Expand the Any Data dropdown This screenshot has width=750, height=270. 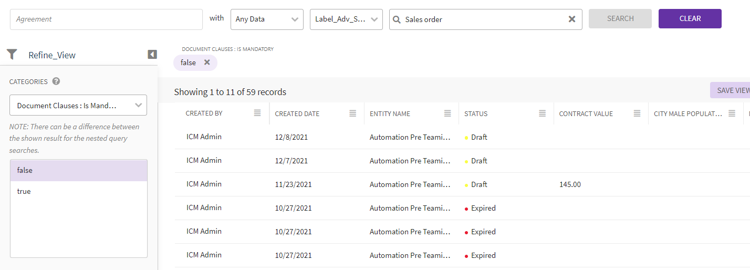(267, 19)
